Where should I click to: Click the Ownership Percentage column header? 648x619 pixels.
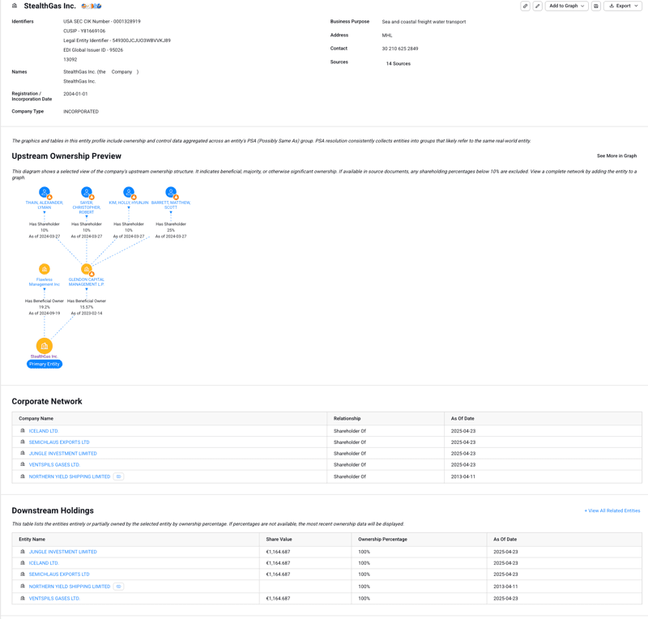pos(382,539)
